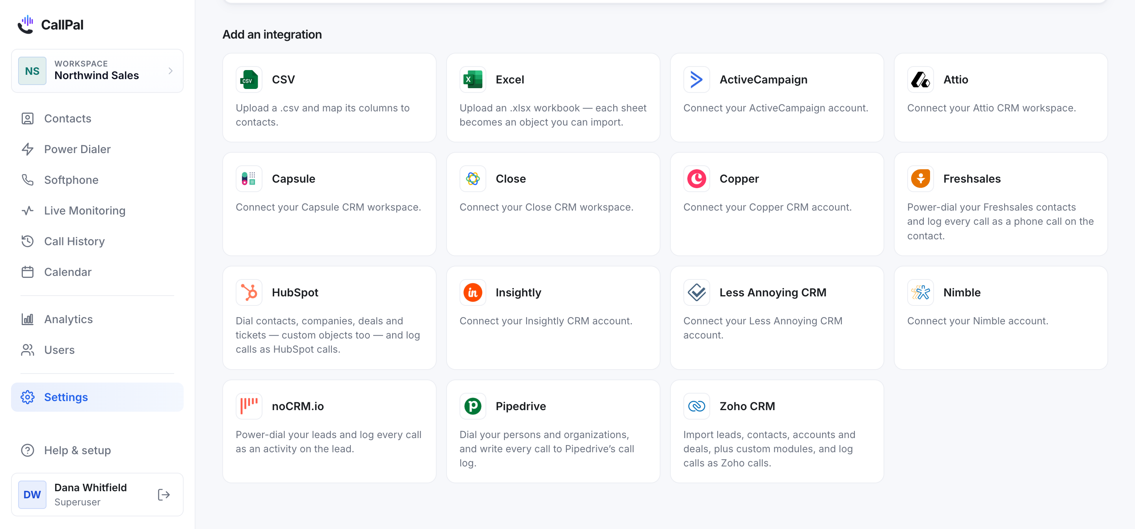The image size is (1135, 529).
Task: Click the Freshsales card title
Action: tap(972, 179)
